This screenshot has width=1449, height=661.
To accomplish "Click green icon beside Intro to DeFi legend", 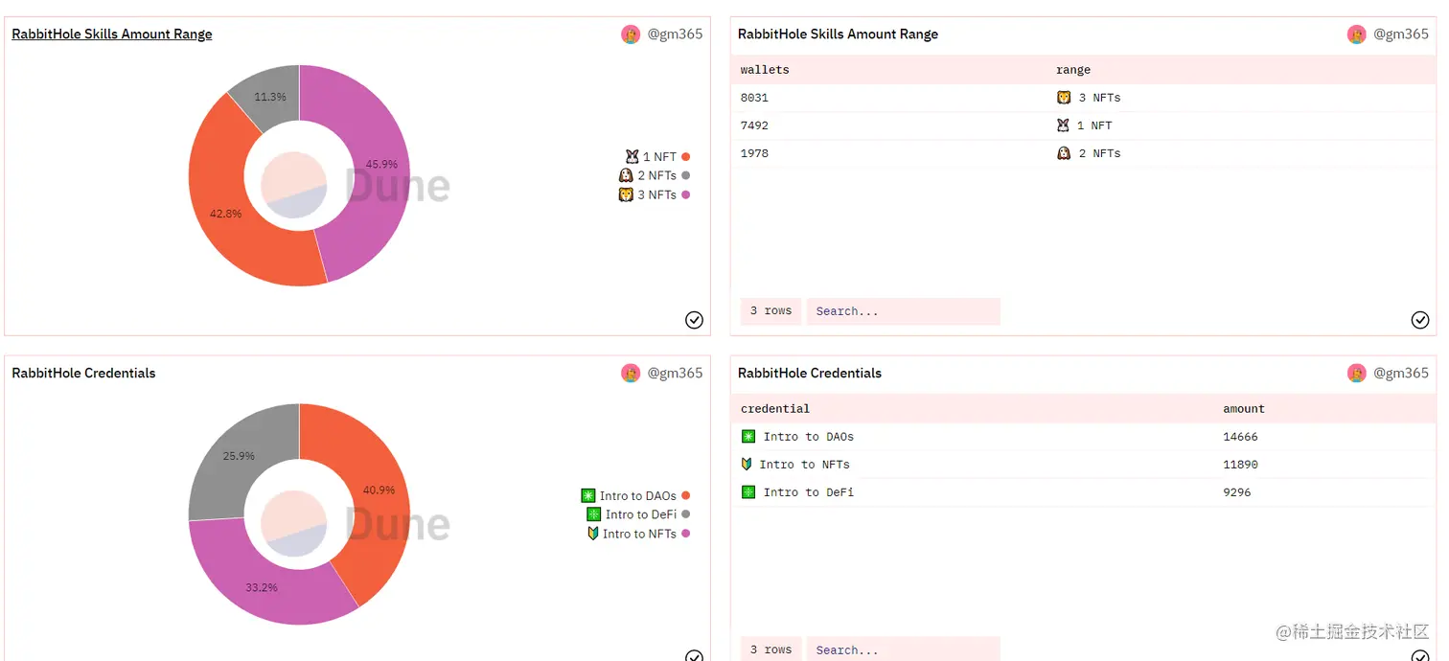I will (594, 514).
